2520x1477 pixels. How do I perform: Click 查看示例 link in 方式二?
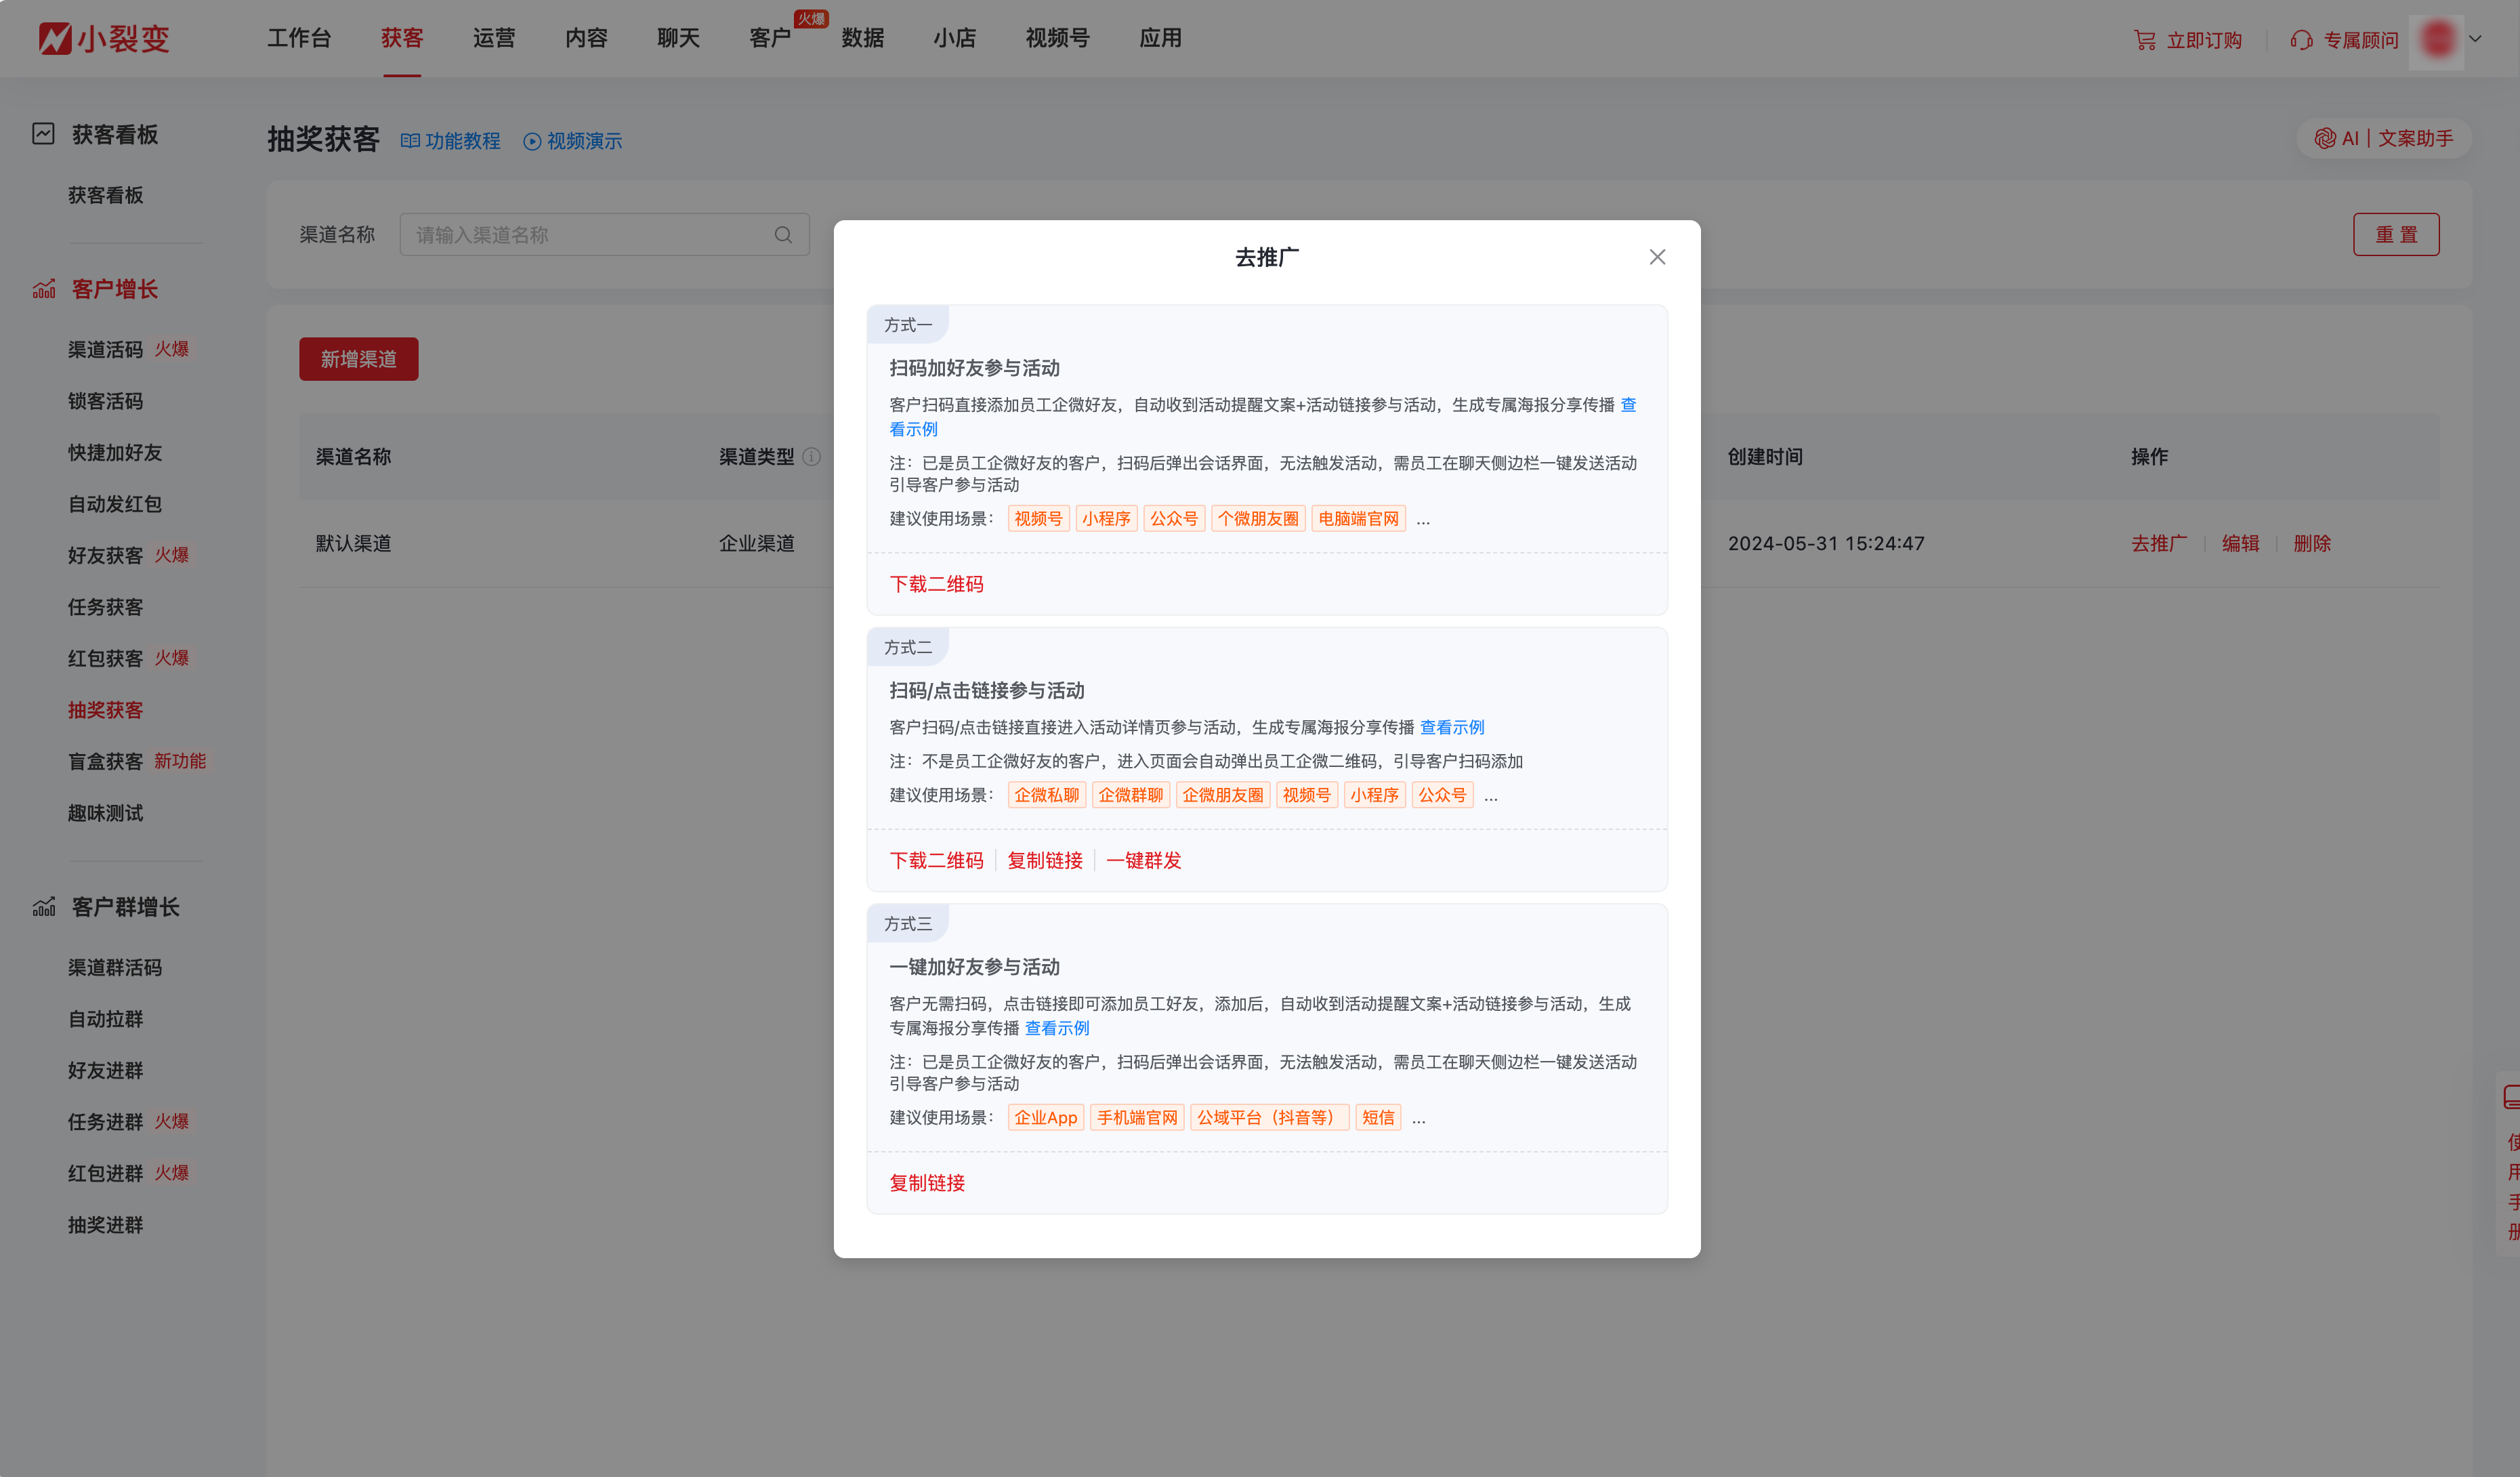tap(1452, 727)
